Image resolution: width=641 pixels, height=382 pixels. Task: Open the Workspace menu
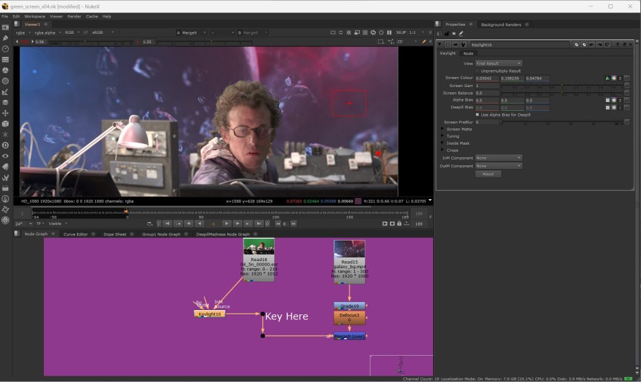(35, 16)
